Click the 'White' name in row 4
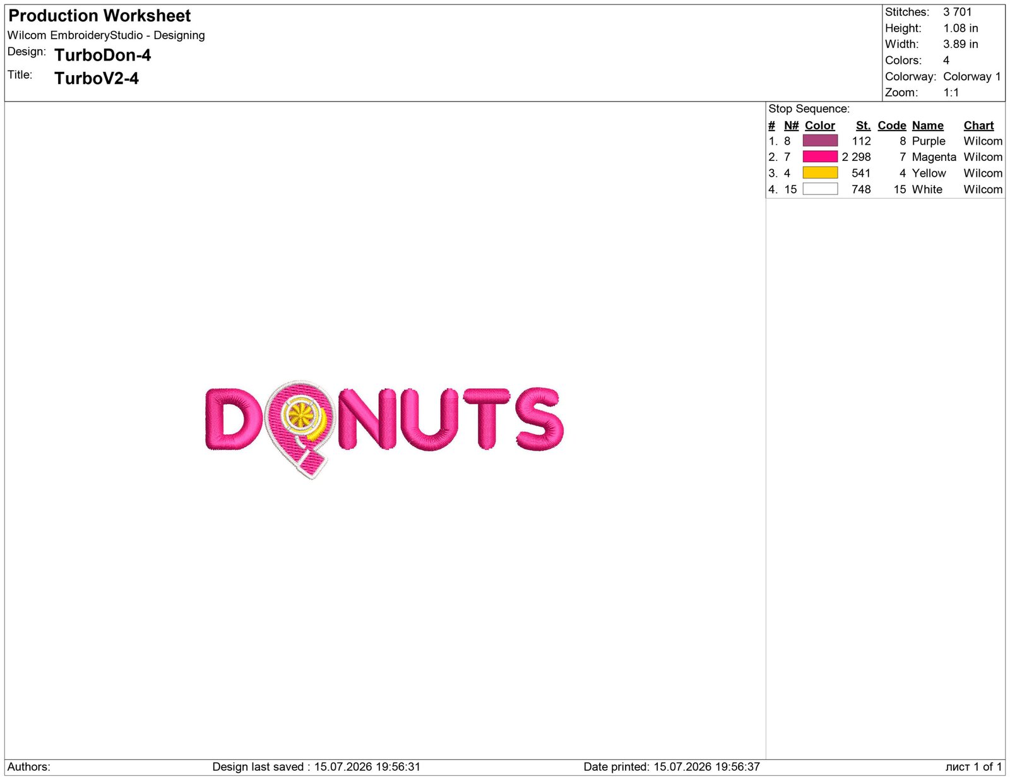 tap(927, 189)
